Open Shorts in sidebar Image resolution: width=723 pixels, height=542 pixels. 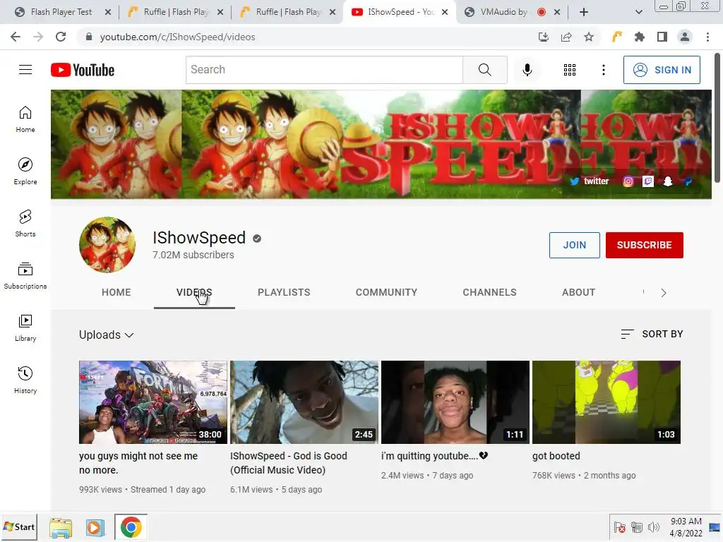tap(25, 224)
